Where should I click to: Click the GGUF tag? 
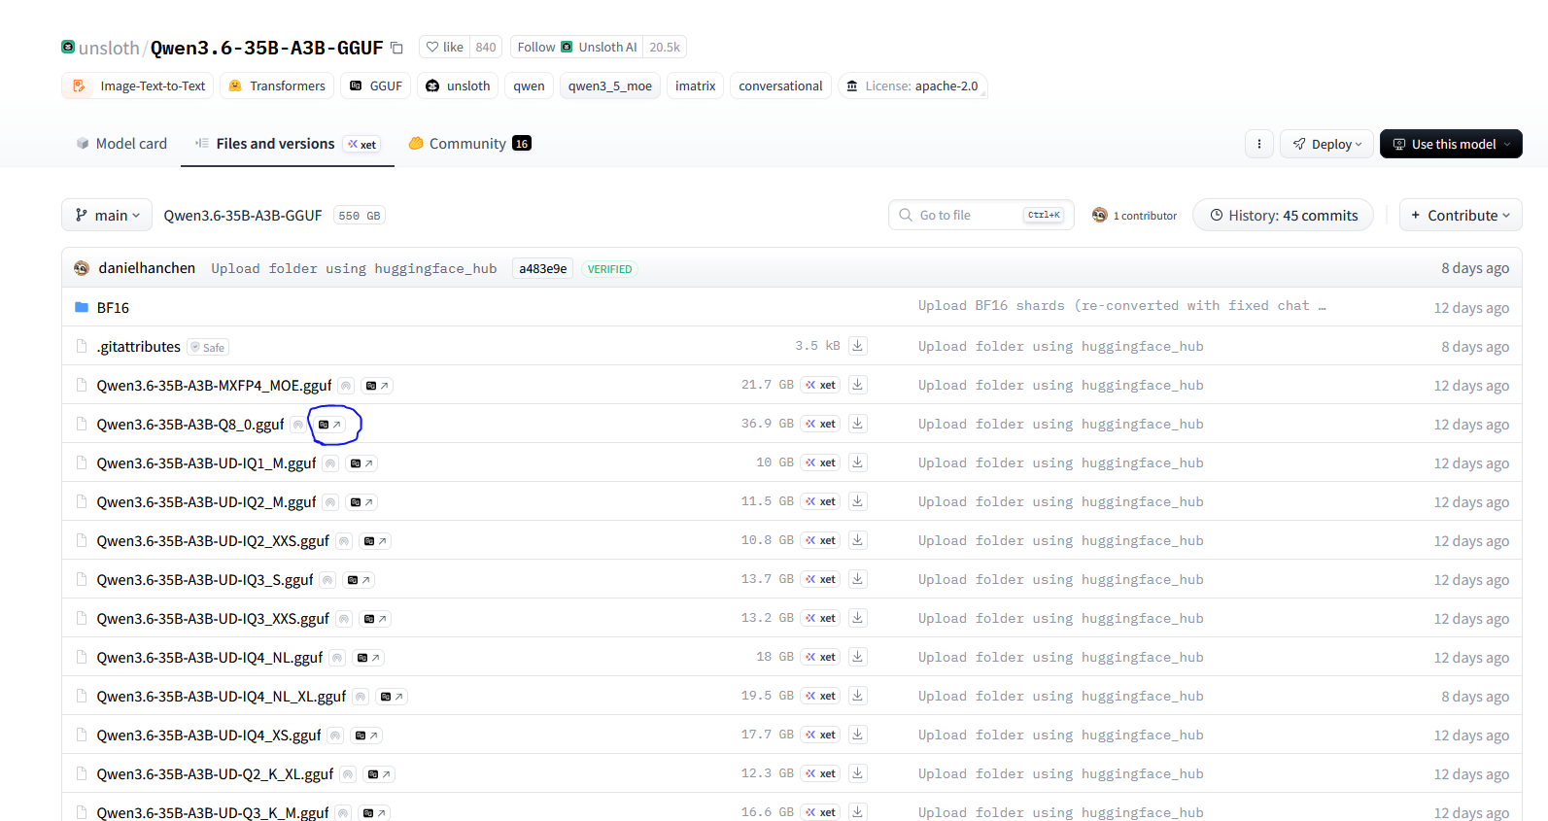coord(376,86)
